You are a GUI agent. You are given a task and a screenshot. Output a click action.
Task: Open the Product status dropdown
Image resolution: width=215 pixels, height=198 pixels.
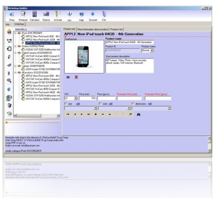[152, 50]
